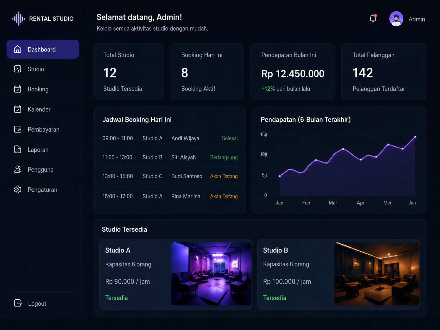
Task: Click the 'Rp 100.000 / jam' price
Action: [287, 282]
